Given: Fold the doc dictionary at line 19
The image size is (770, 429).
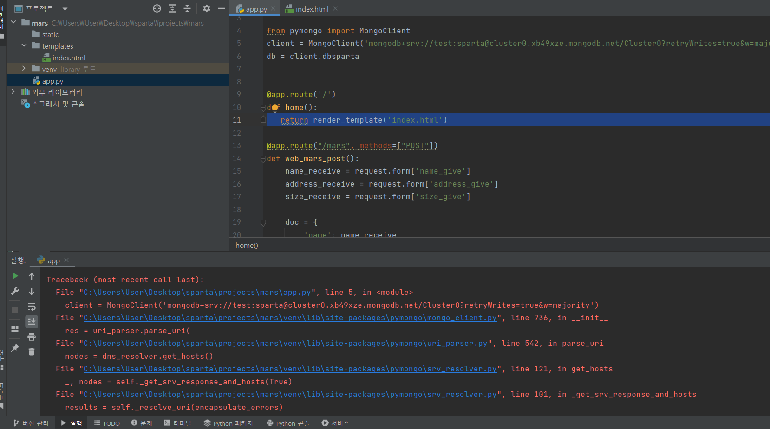Looking at the screenshot, I should coord(263,222).
